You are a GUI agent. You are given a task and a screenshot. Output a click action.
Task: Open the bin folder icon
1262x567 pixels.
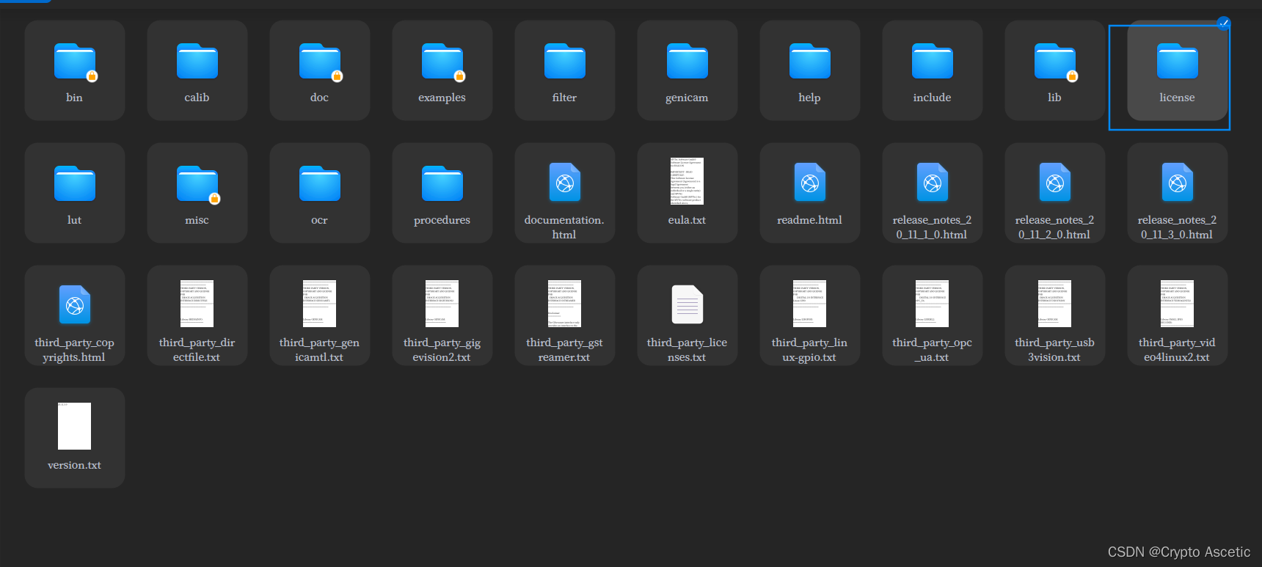point(75,62)
